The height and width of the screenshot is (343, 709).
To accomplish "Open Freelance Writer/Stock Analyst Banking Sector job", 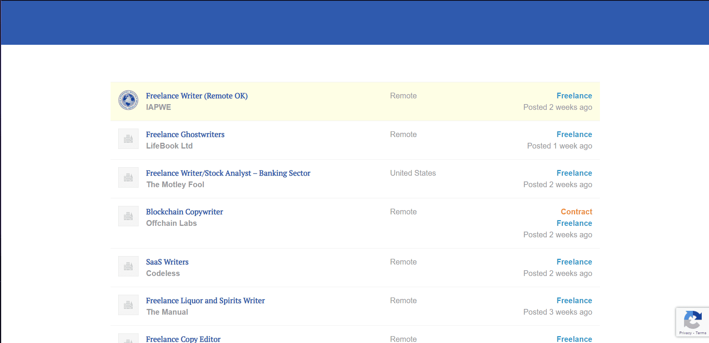I will pyautogui.click(x=228, y=173).
